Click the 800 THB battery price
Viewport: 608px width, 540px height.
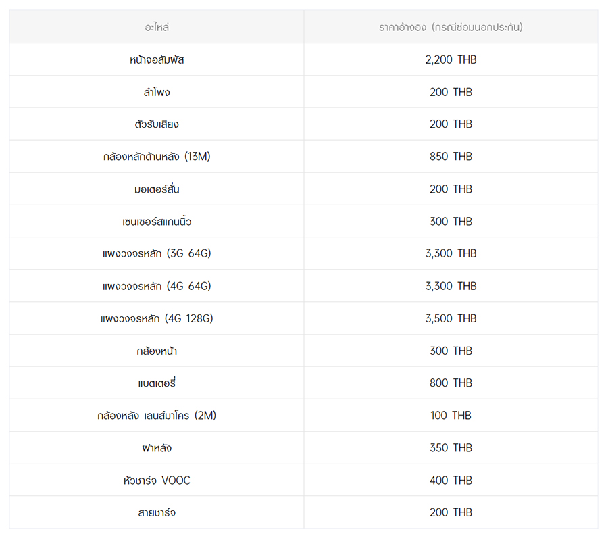point(451,383)
